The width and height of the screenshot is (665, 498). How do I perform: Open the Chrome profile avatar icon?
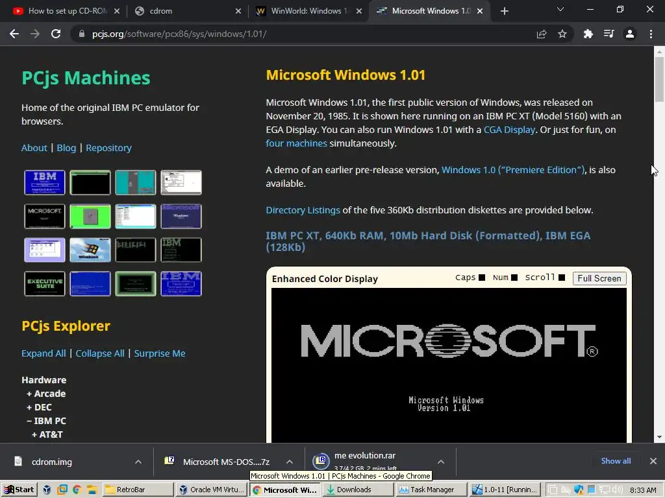pyautogui.click(x=630, y=34)
